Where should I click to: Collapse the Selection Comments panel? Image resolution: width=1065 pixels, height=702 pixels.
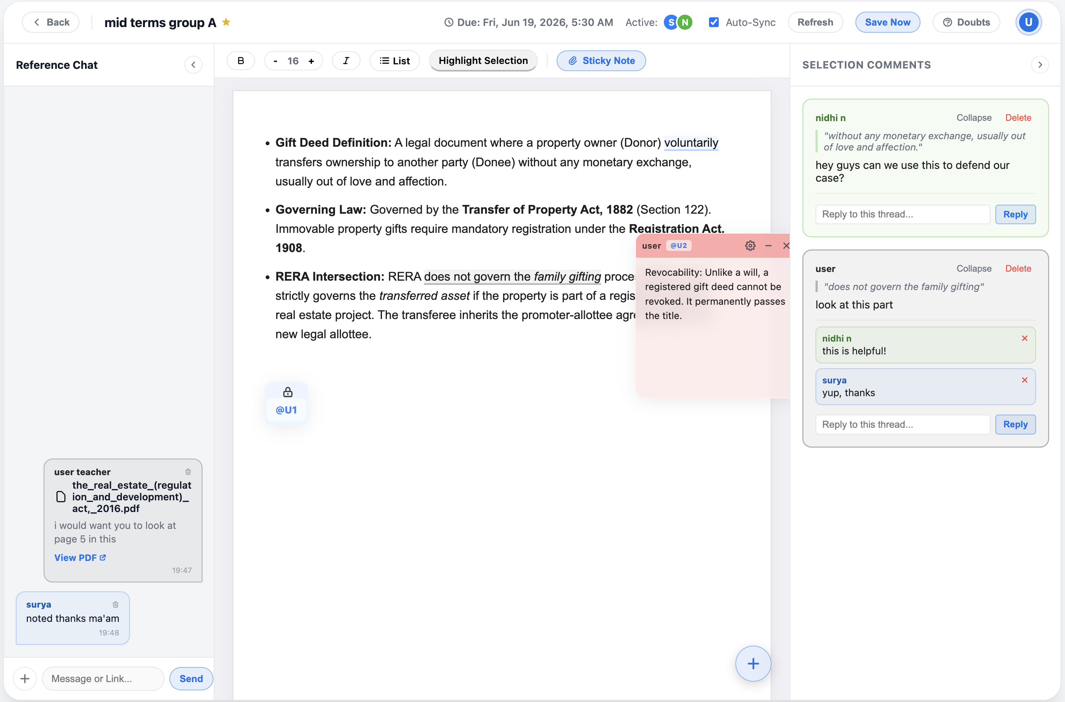pos(1040,65)
